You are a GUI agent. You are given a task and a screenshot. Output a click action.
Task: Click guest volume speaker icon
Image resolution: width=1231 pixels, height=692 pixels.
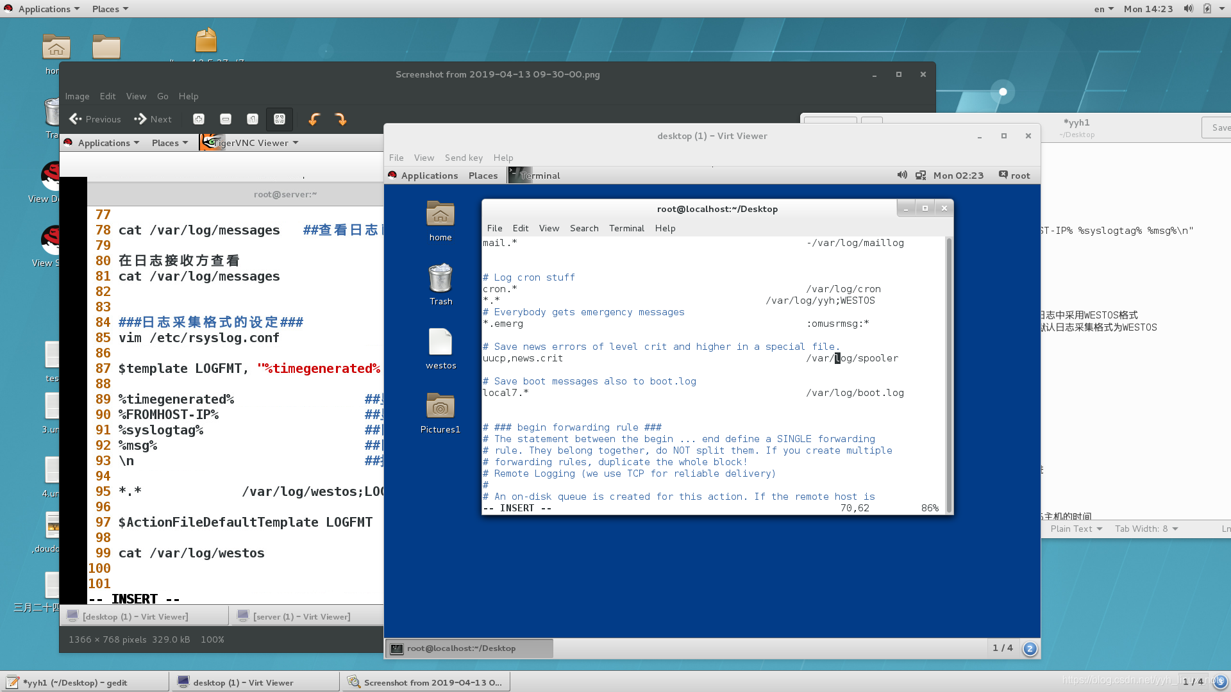pyautogui.click(x=902, y=176)
